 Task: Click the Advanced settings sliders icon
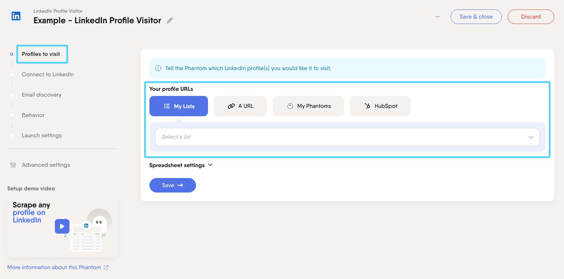[x=13, y=165]
